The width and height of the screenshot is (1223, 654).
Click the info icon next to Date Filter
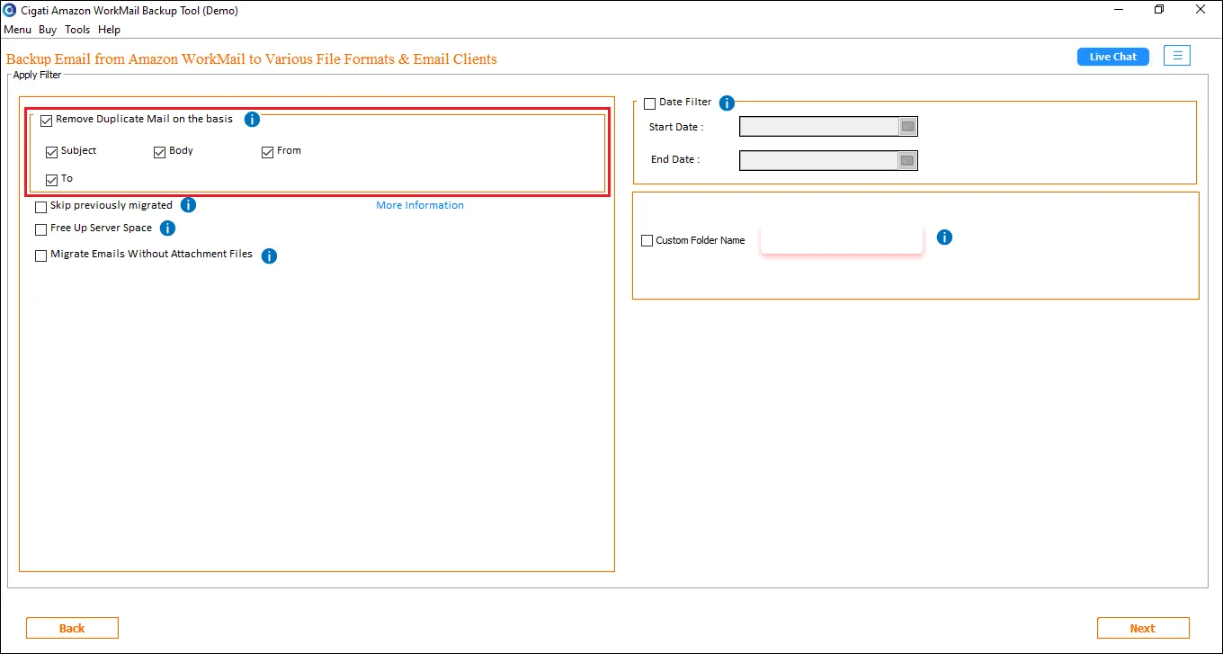point(728,103)
